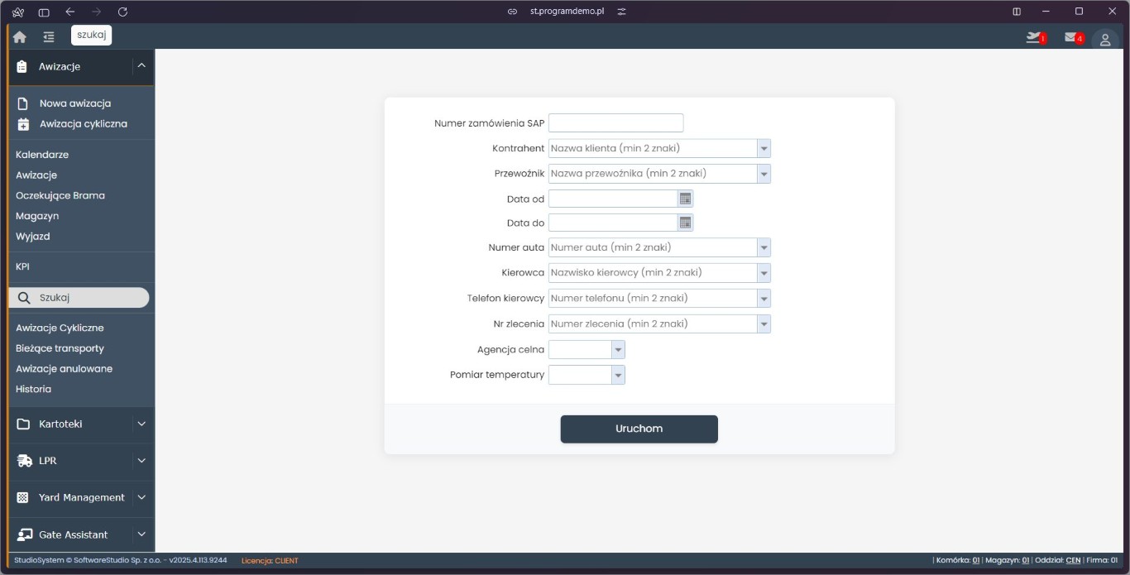Open the Nr zlecenia dropdown
1130x575 pixels.
point(764,323)
